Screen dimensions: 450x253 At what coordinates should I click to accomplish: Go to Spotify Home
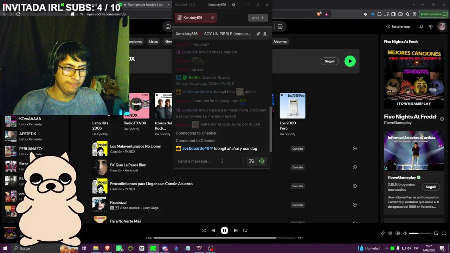[x=168, y=27]
